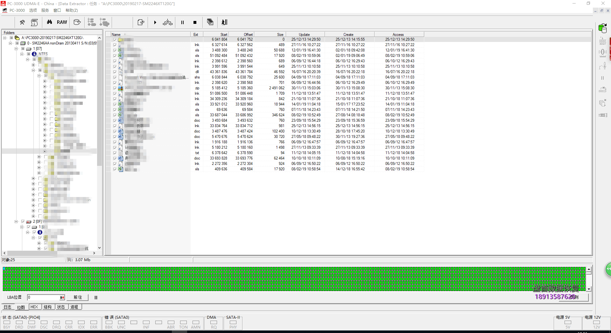
Task: Uncheck the first folder row checkbox
Action: click(115, 40)
